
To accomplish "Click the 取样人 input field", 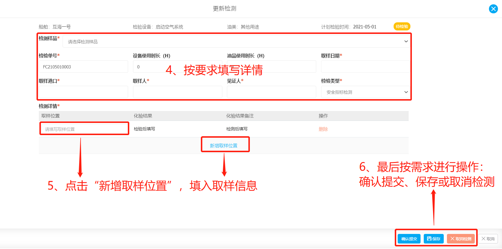I will pyautogui.click(x=177, y=92).
